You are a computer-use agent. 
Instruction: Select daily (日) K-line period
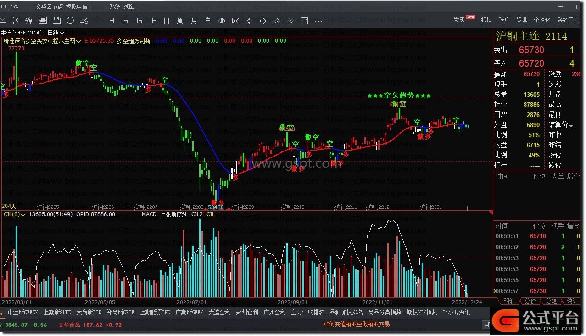pos(167,21)
